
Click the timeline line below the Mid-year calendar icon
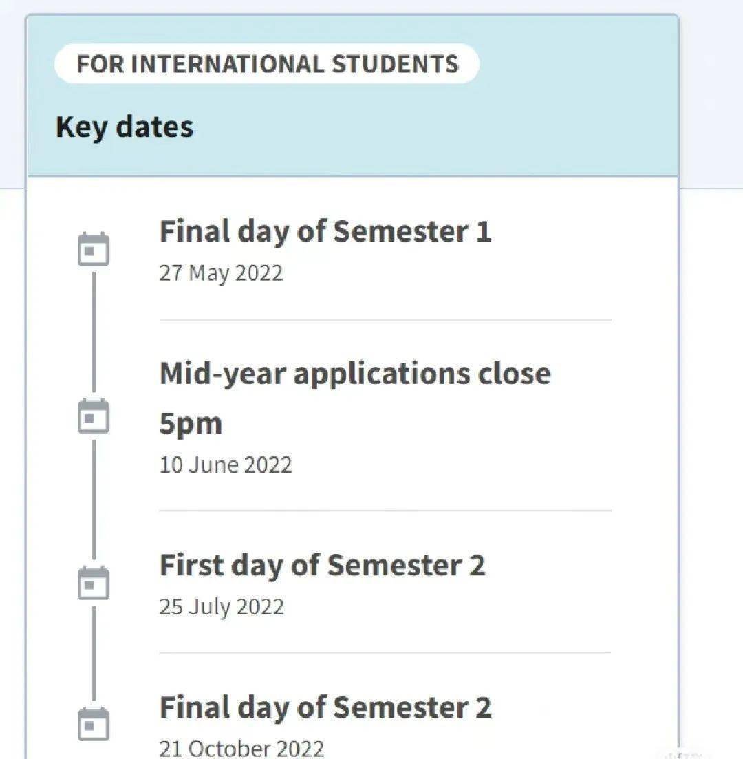tap(94, 500)
